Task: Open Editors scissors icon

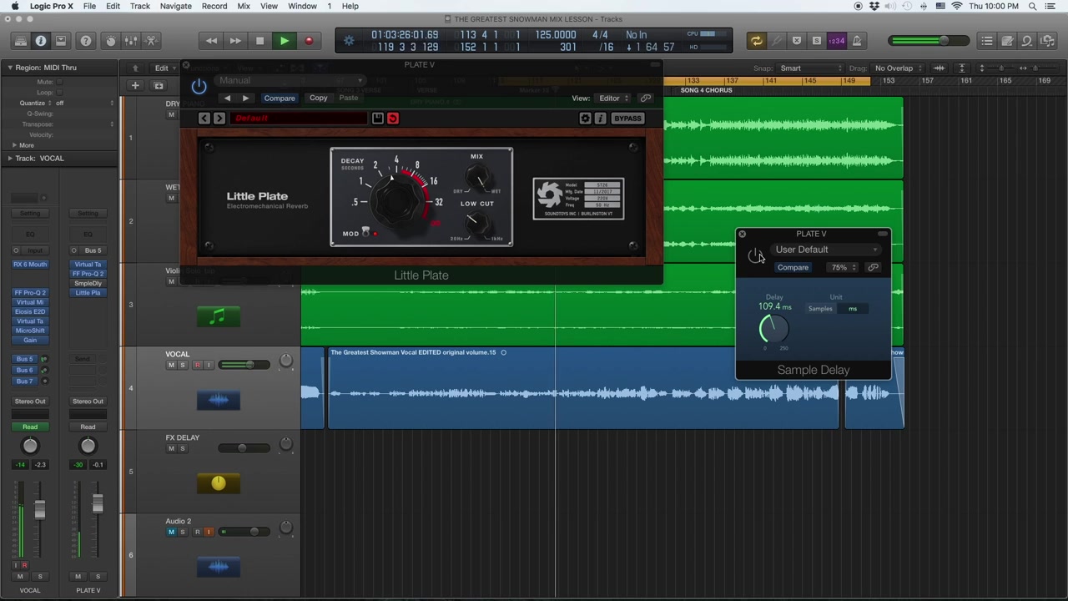Action: pyautogui.click(x=151, y=40)
